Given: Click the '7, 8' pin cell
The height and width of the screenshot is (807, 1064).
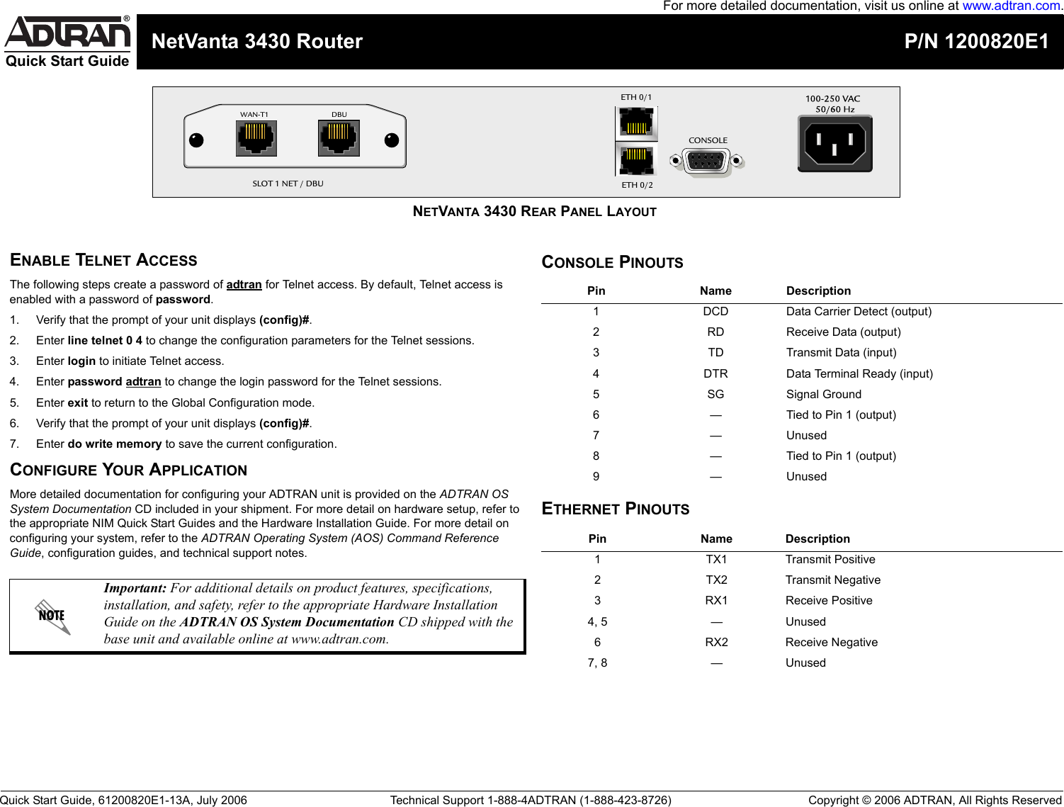Looking at the screenshot, I should click(x=597, y=663).
